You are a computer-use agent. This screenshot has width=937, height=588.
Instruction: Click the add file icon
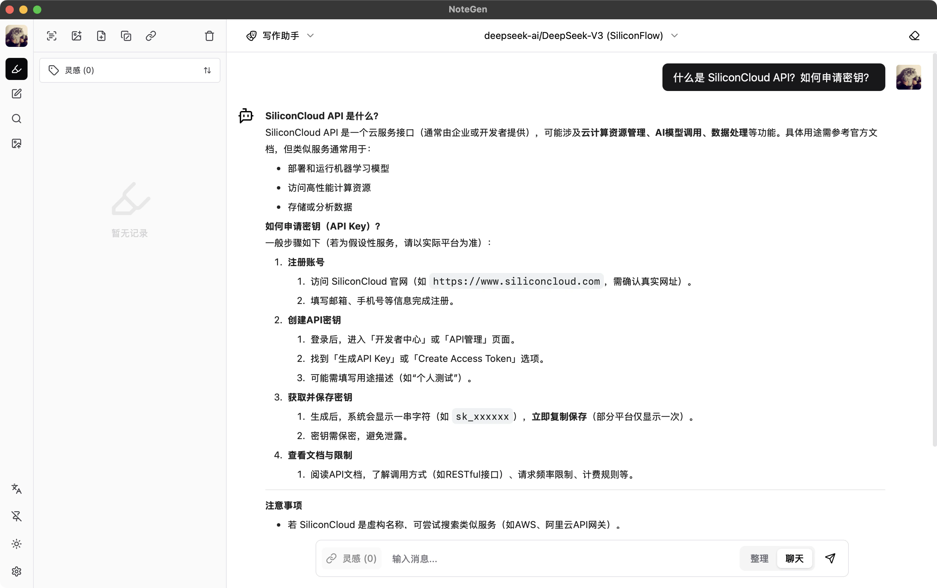tap(101, 36)
